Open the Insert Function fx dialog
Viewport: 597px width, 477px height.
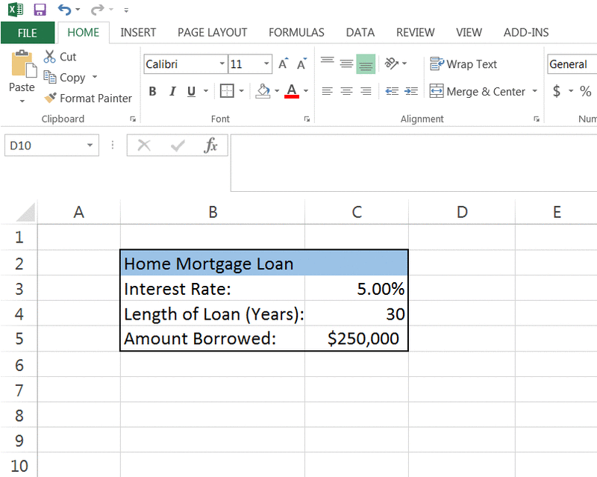pyautogui.click(x=211, y=145)
